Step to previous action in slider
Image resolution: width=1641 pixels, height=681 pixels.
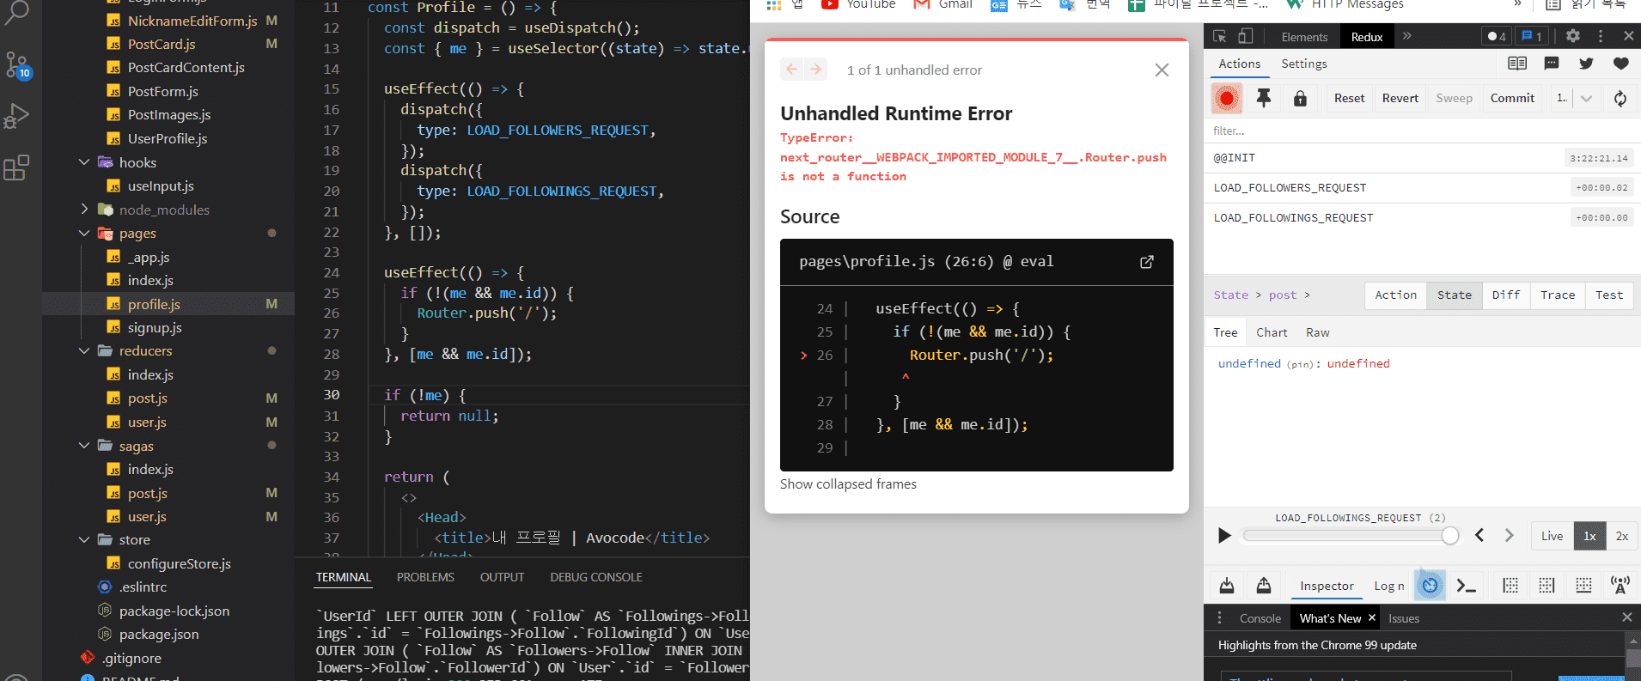(x=1479, y=536)
